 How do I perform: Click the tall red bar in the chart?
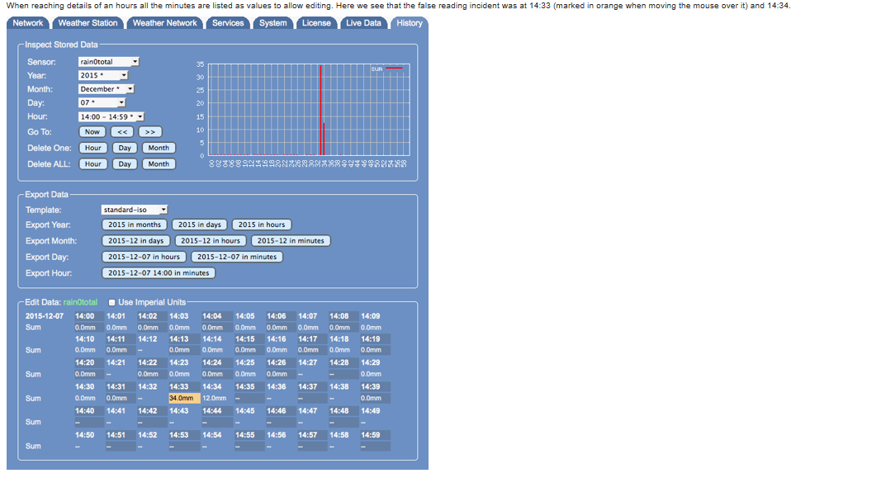(x=321, y=110)
